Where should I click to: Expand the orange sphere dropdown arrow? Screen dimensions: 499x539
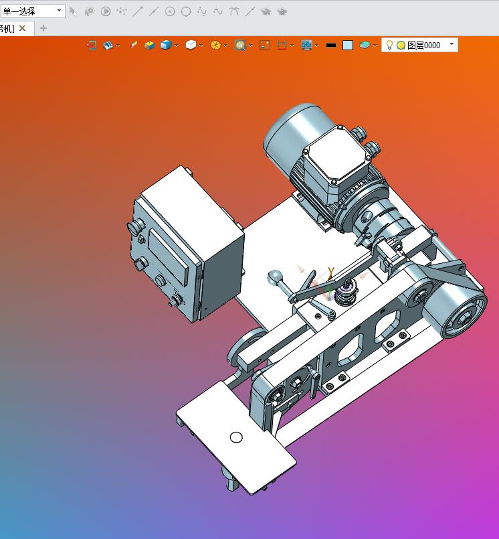click(x=225, y=46)
